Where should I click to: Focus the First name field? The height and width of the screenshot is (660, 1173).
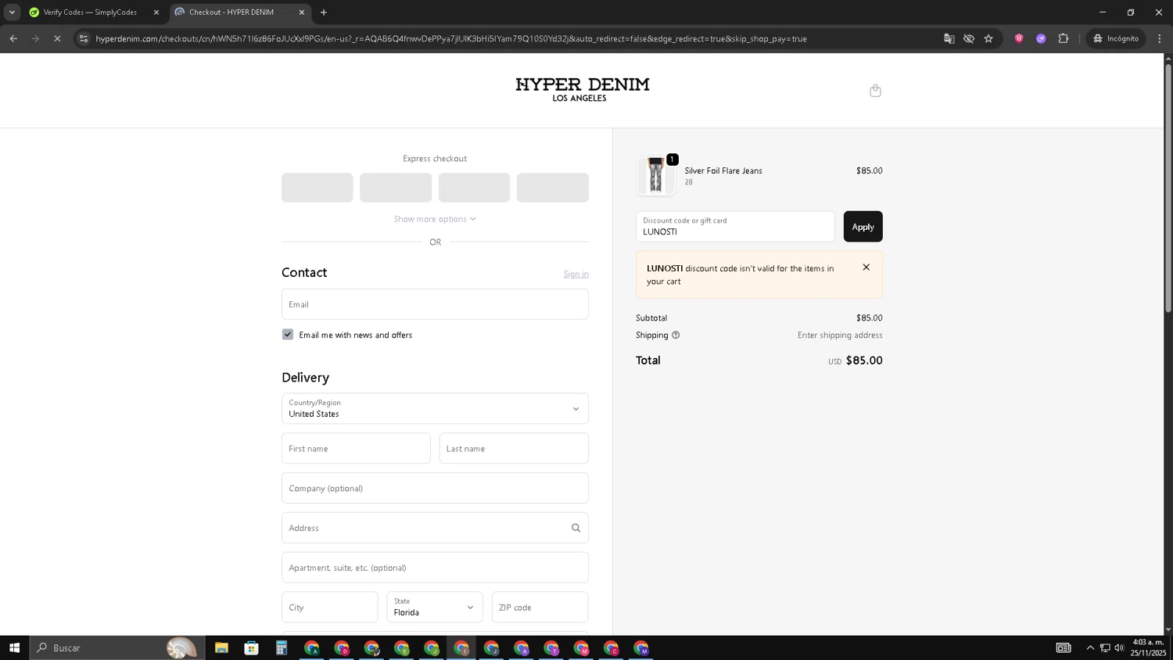tap(356, 448)
